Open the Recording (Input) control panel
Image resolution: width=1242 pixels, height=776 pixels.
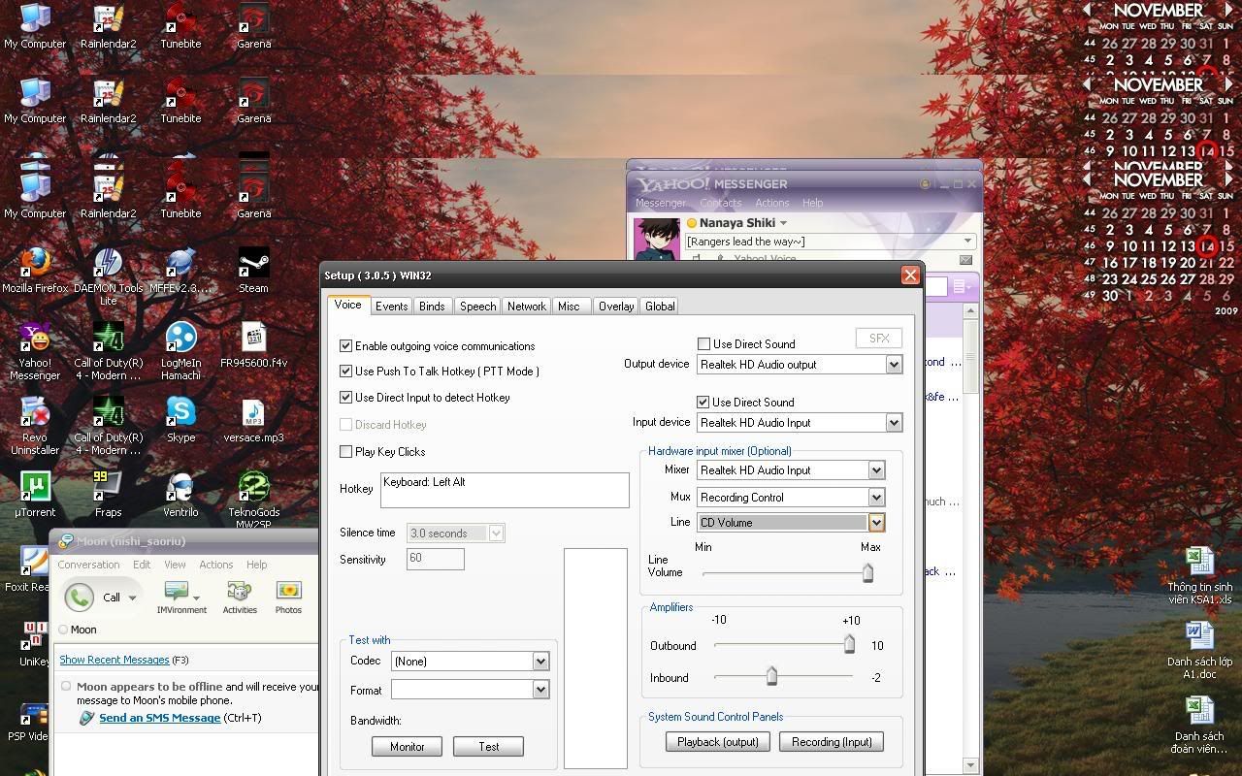pos(831,741)
